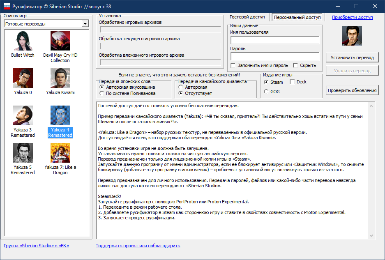Click the 'Yakuza 7: Like a Dragon' label

60,170
